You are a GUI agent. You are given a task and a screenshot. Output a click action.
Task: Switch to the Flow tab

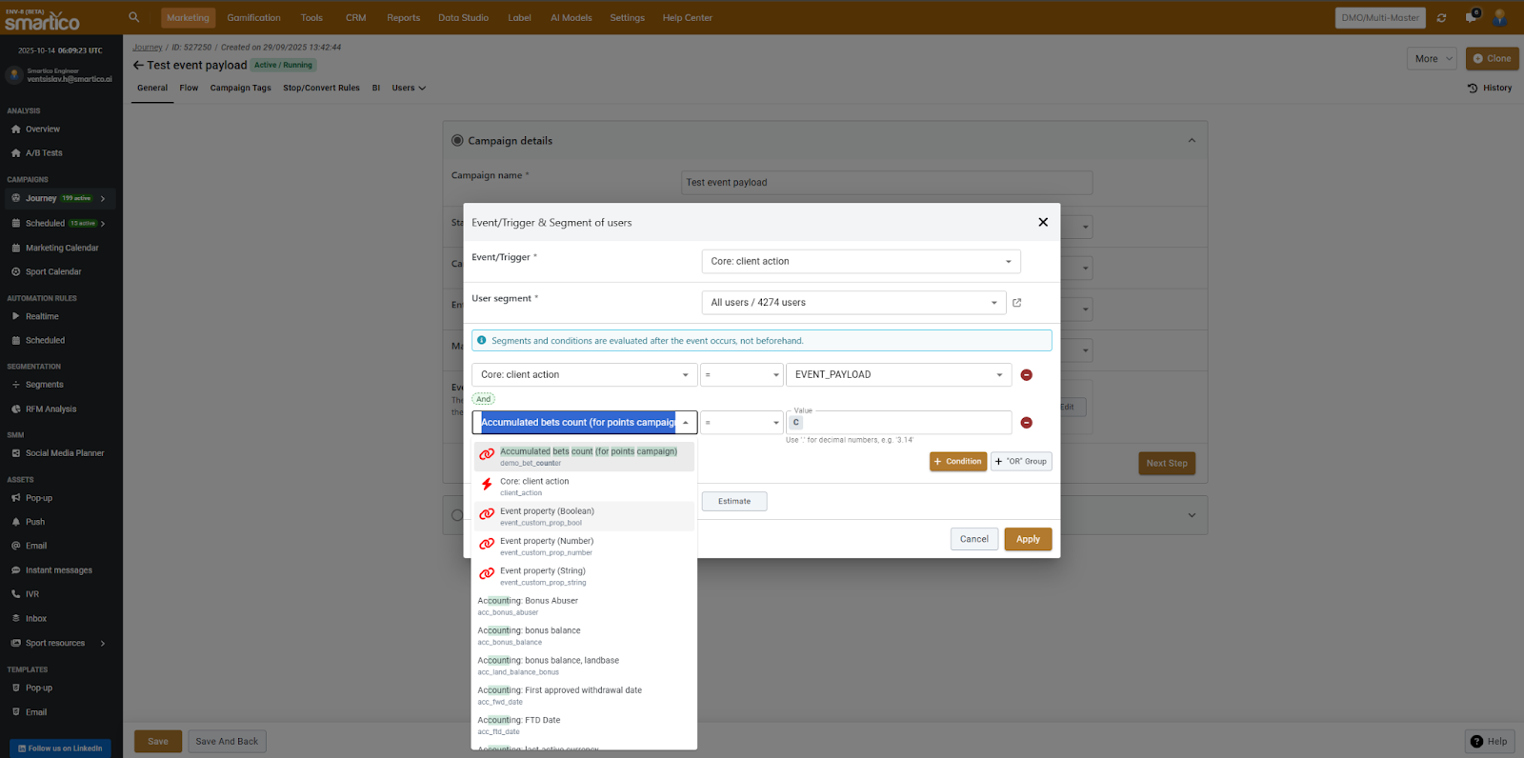[189, 88]
